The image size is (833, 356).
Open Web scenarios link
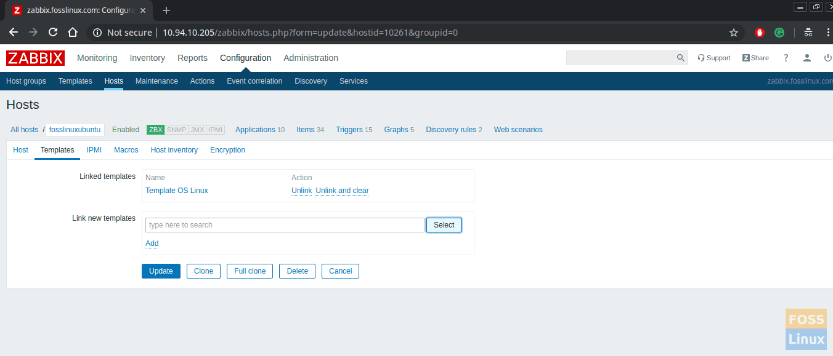(x=518, y=130)
